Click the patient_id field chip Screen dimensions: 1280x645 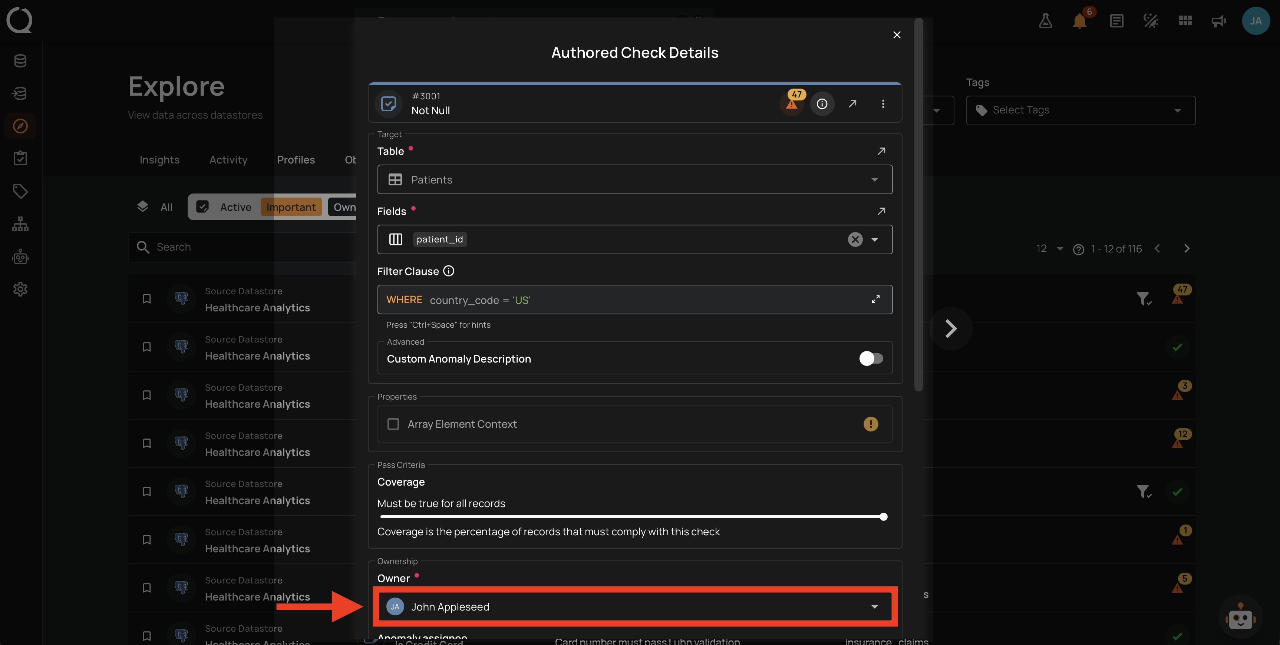pos(440,239)
